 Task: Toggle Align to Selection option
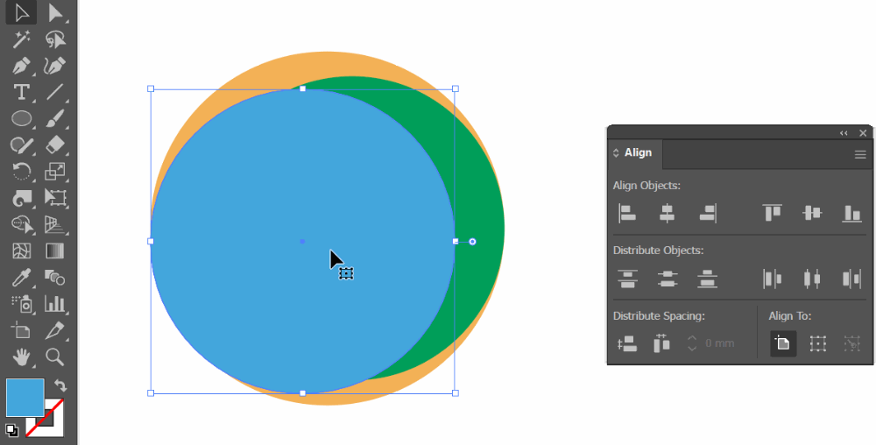(x=818, y=343)
